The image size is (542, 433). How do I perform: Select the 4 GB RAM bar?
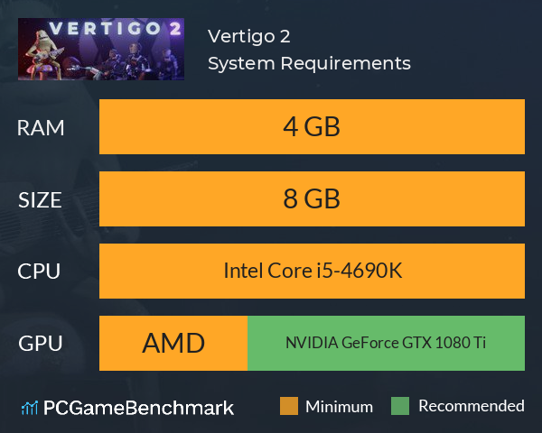(x=312, y=126)
